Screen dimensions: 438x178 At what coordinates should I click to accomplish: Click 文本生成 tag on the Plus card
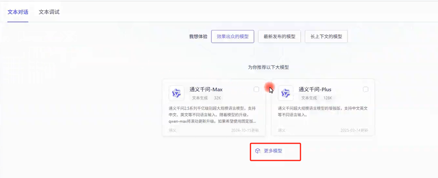309,98
